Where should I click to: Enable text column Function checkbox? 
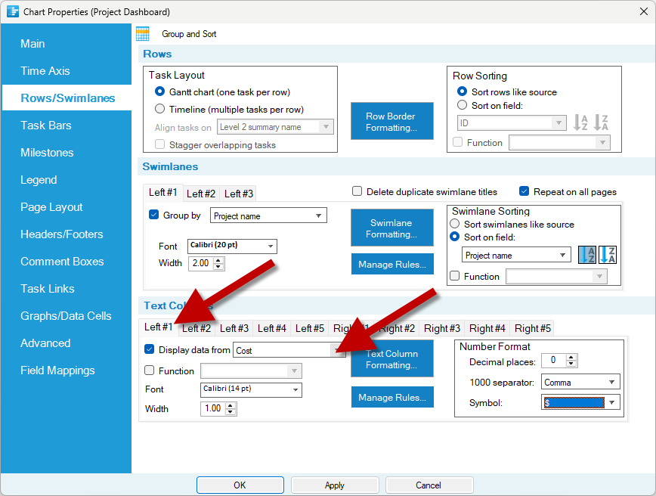(x=149, y=370)
